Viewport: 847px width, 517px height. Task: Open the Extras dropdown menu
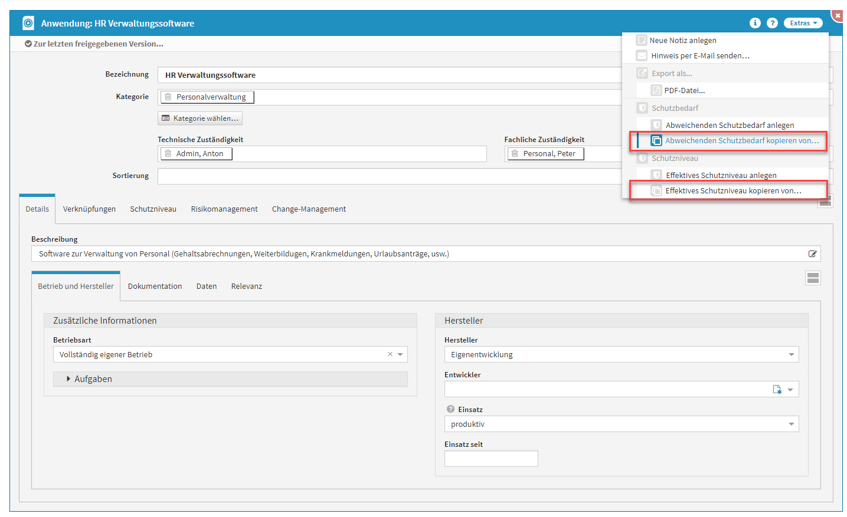pos(803,23)
